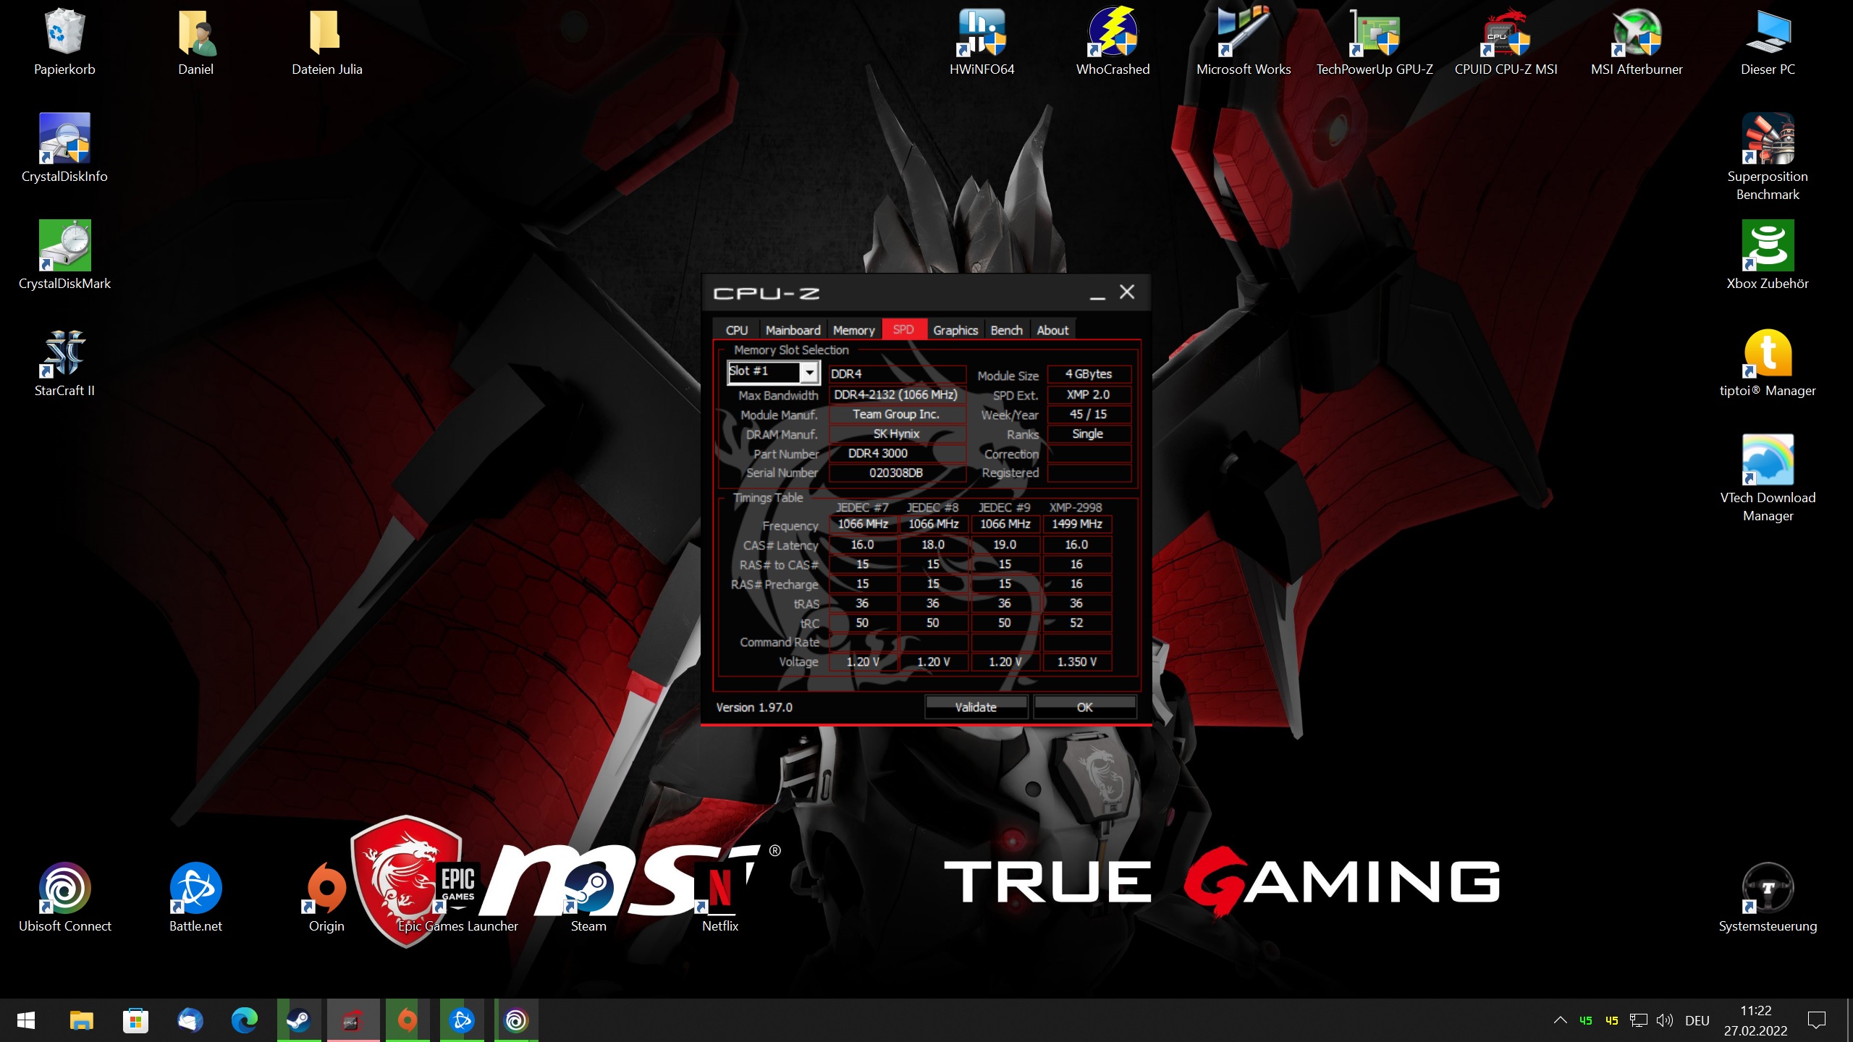Select the MSI Afterburner desktop icon

[1636, 34]
